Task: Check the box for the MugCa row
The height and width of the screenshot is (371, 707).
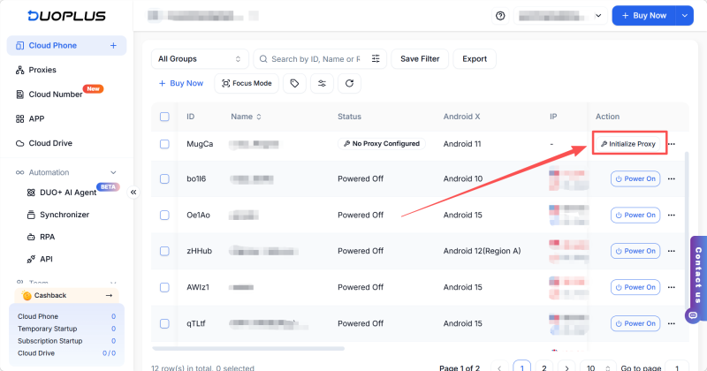Action: [164, 143]
